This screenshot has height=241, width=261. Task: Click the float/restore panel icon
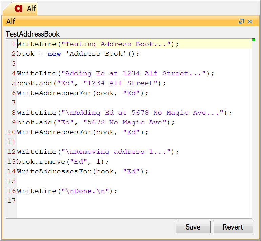(x=241, y=22)
